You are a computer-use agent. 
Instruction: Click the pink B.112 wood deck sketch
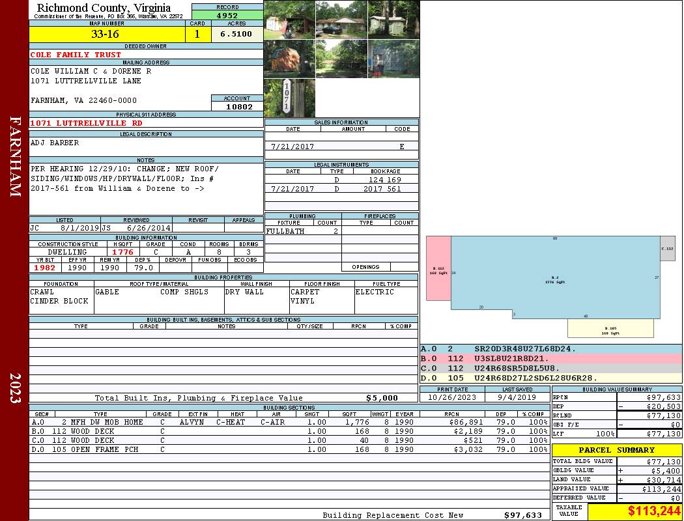coord(438,268)
